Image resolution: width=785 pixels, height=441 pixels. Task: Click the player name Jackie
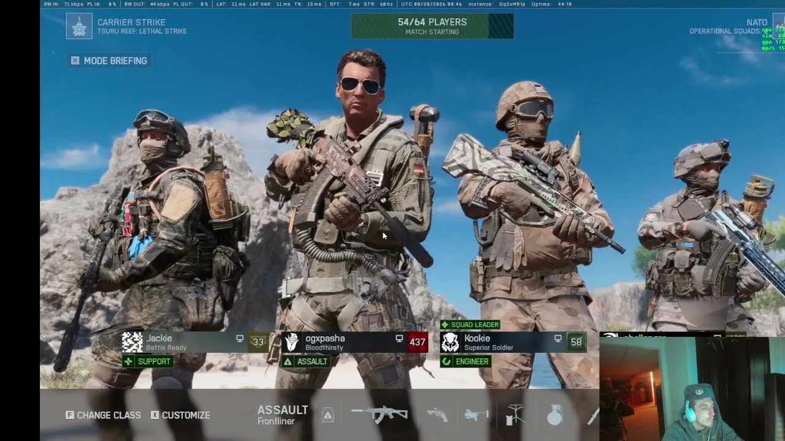pos(159,338)
